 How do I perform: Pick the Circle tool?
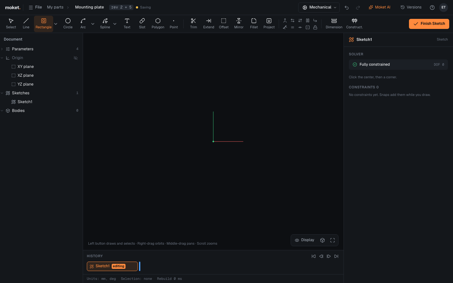[68, 24]
